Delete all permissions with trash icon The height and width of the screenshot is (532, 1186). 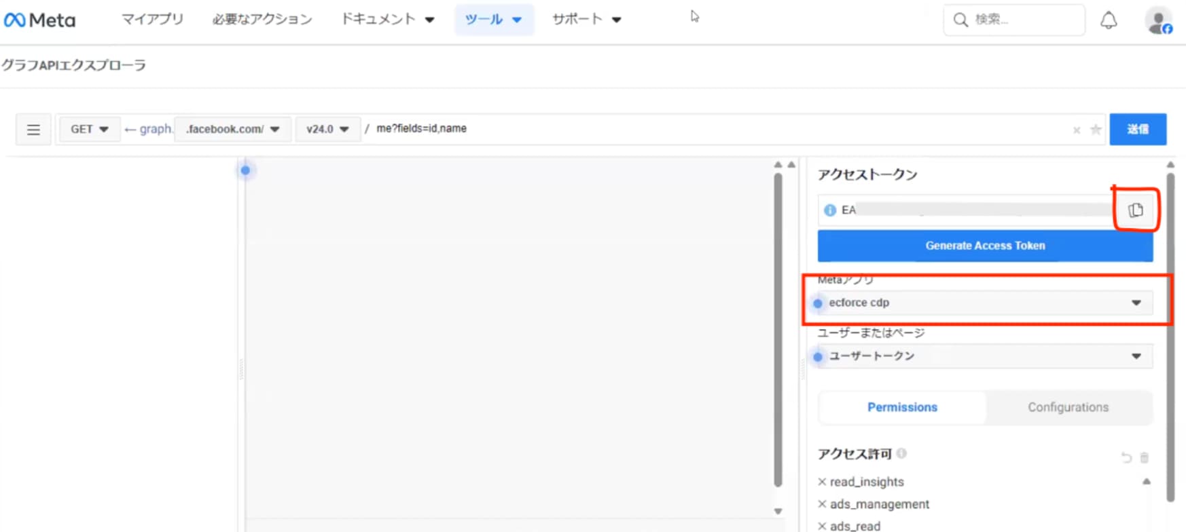click(1144, 457)
